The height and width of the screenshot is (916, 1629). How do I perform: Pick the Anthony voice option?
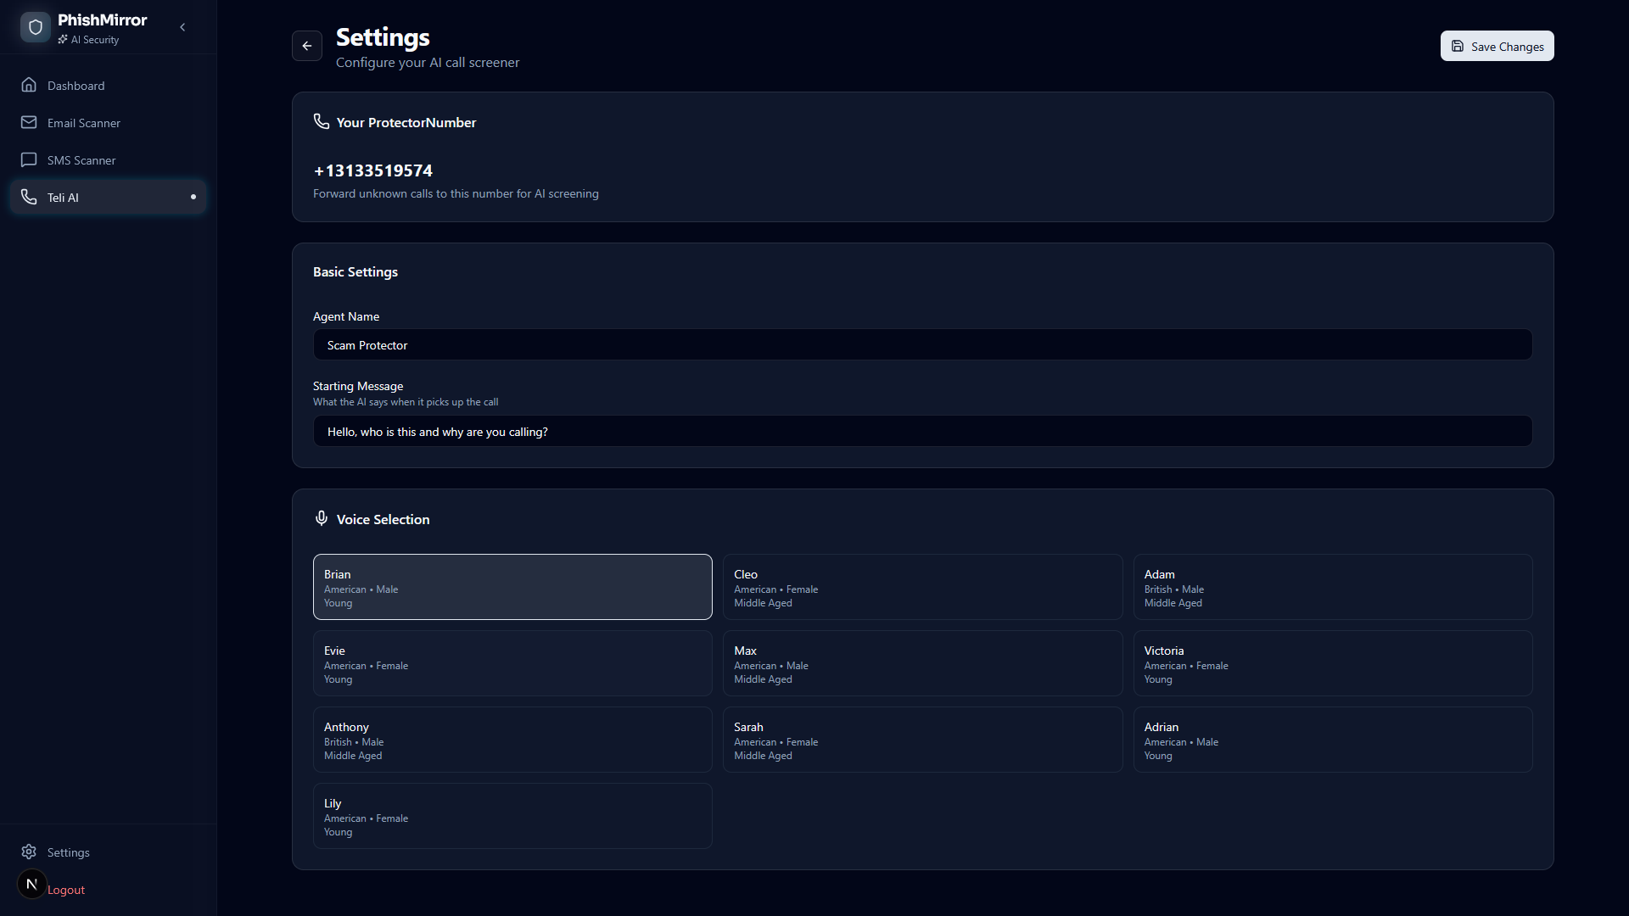click(x=512, y=740)
